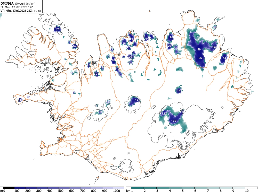Click the '71' visibility value in the Westfjords
Screen dimensions: 258x193
(58, 29)
